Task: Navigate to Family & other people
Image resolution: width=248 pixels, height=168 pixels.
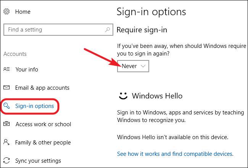Action: pos(43,143)
